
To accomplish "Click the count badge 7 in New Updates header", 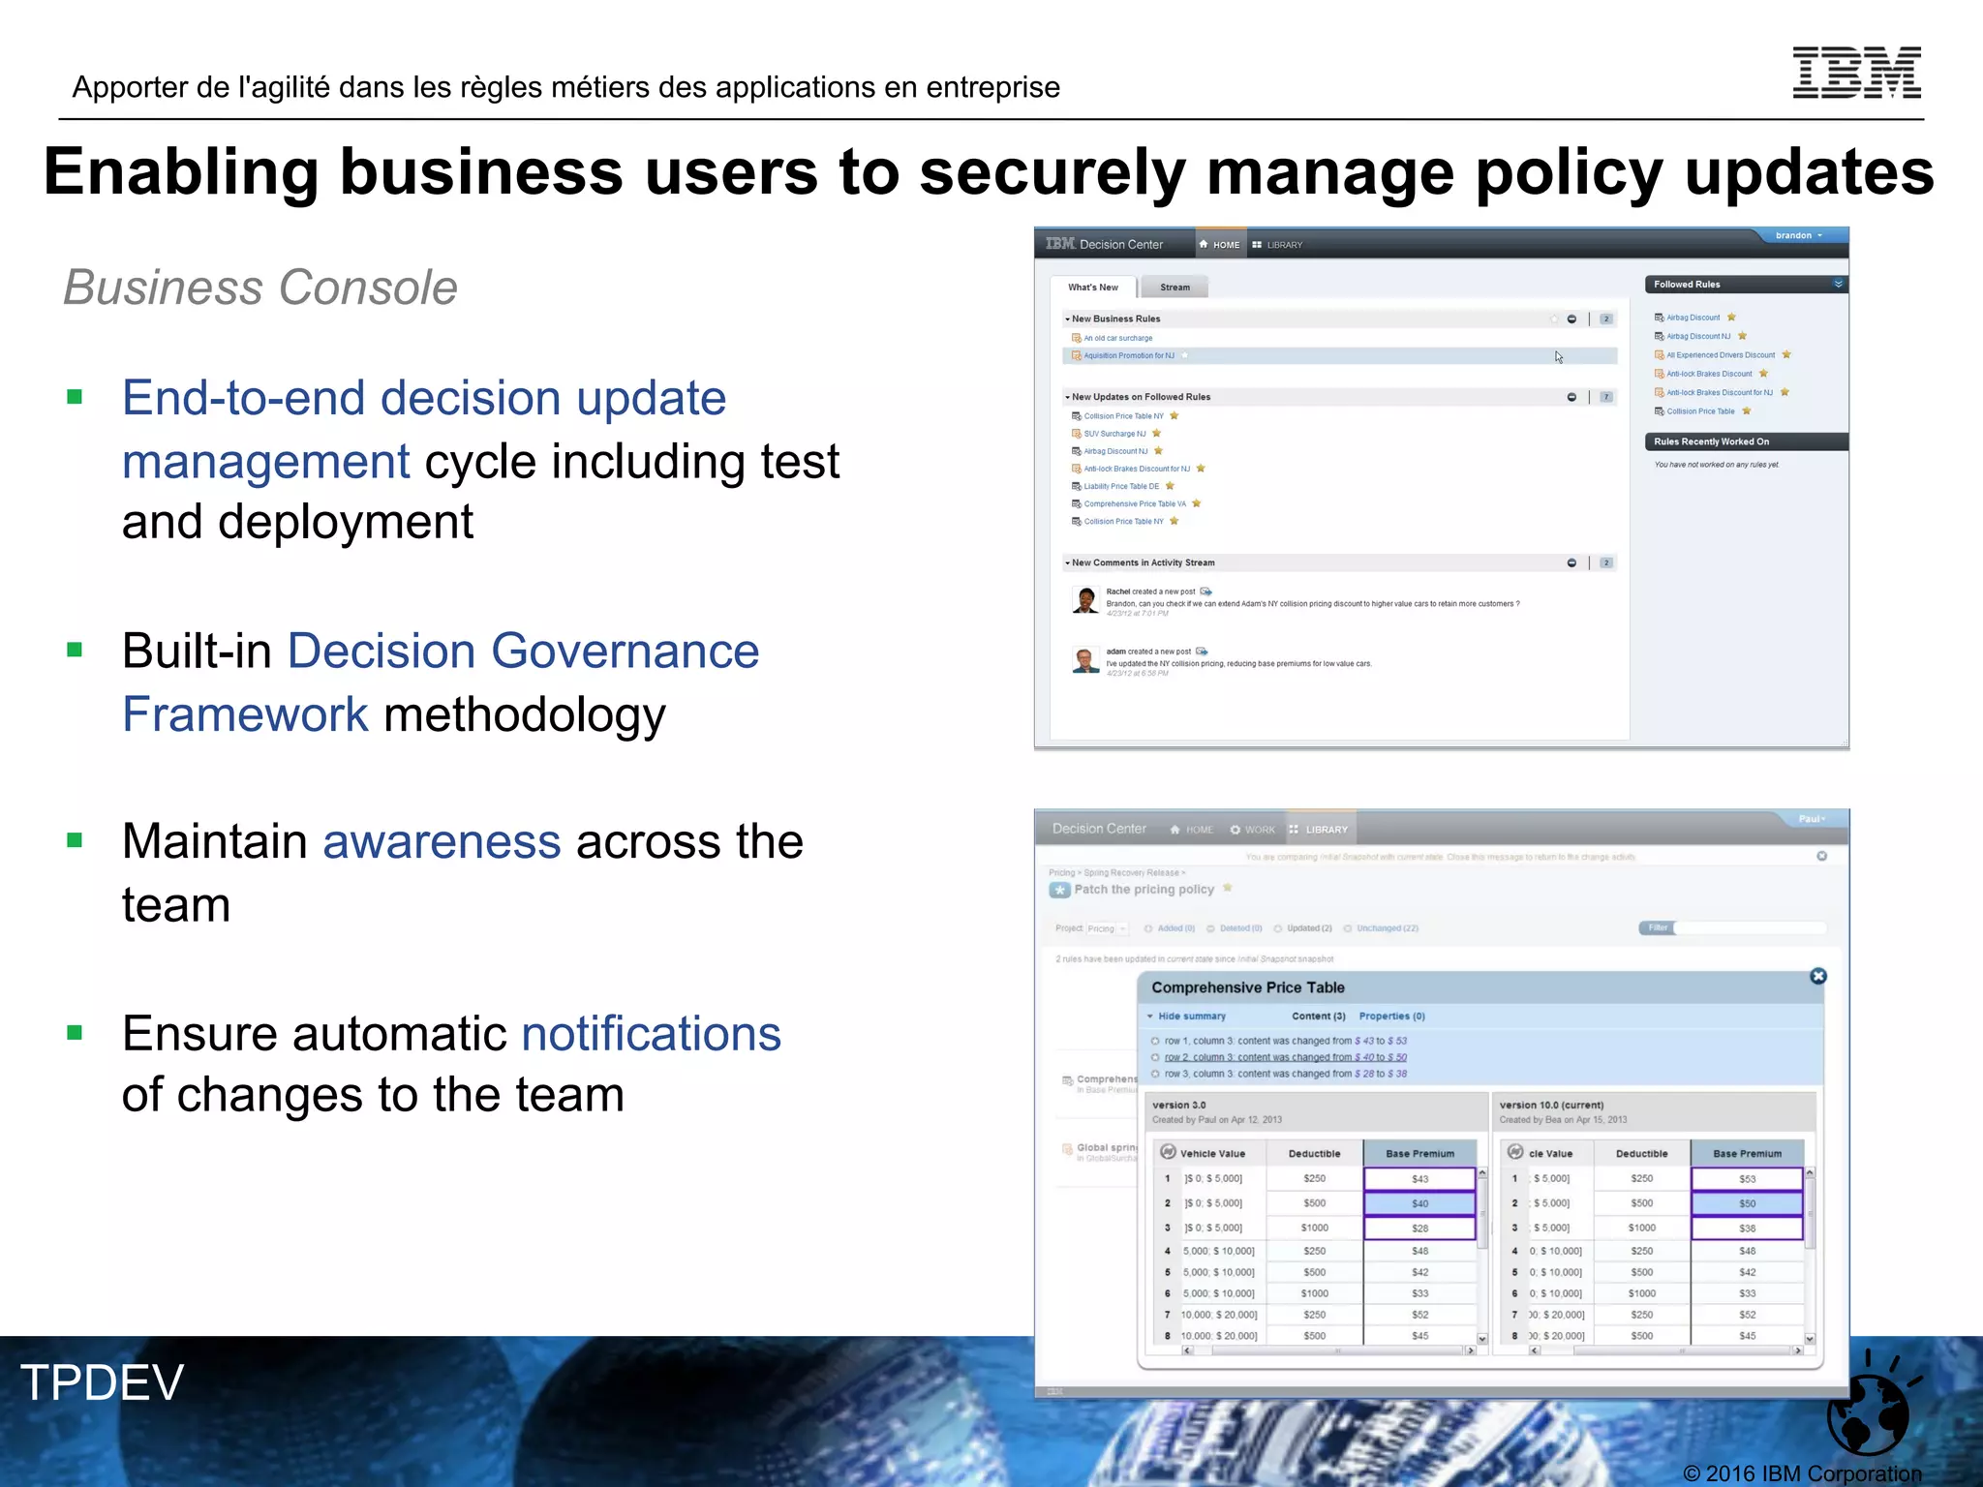I will pyautogui.click(x=1606, y=397).
